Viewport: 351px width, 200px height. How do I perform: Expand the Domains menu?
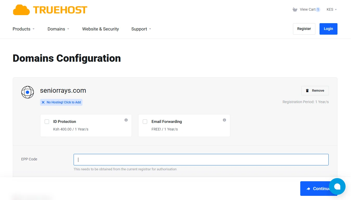59,29
